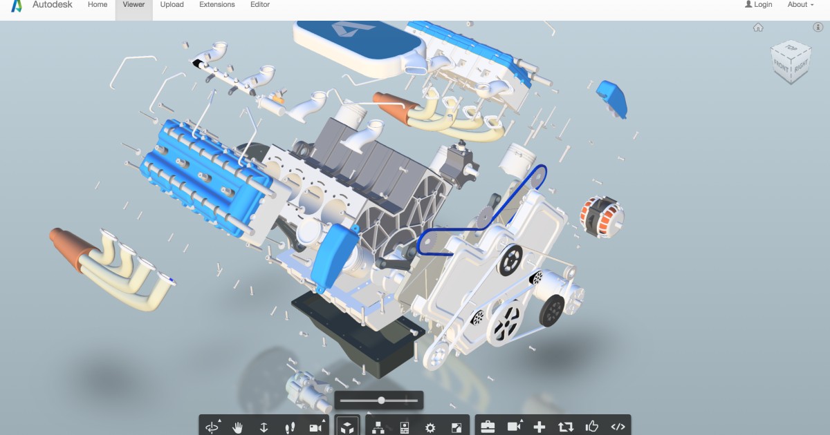Switch to the Upload tab
The image size is (830, 435).
[172, 4]
